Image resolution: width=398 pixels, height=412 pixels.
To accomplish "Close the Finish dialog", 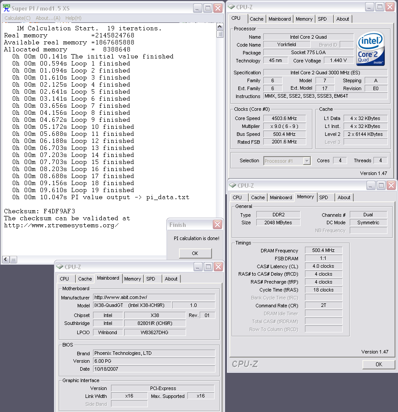I will (x=217, y=225).
